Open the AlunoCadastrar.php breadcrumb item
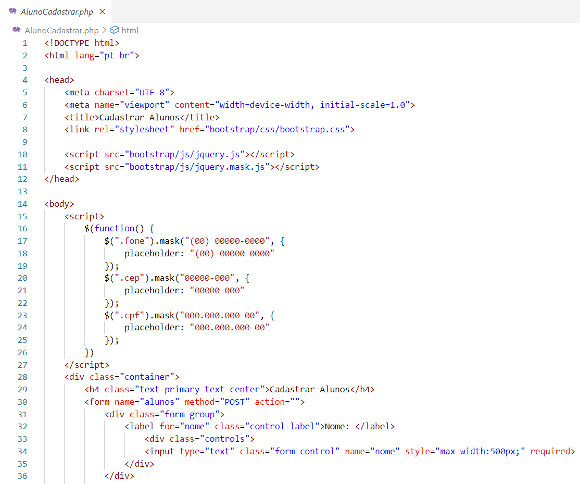This screenshot has width=580, height=484. 61,30
